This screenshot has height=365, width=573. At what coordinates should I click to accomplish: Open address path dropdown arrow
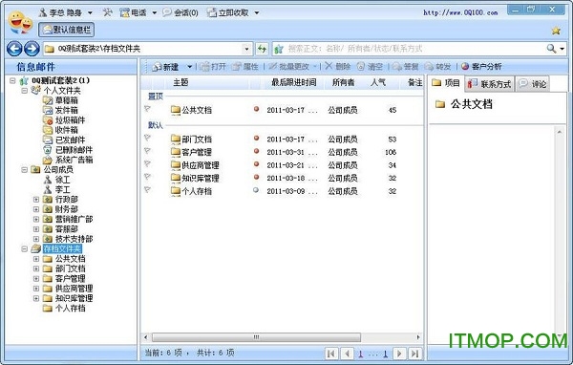coord(247,49)
